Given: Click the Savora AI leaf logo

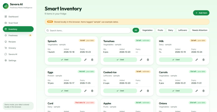Looking at the screenshot, I should click(x=6, y=6).
